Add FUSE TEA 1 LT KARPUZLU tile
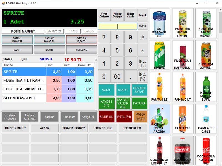This screenshot has height=166, width=222. (x=183, y=55)
